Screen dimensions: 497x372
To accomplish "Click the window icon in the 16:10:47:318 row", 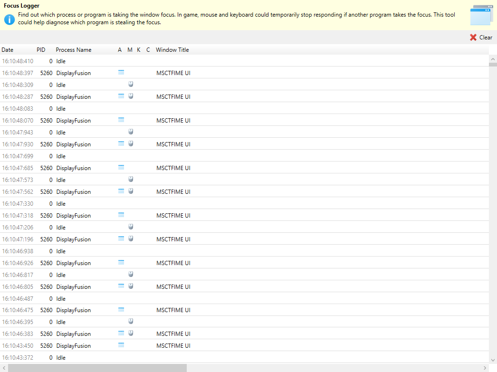I will click(121, 215).
